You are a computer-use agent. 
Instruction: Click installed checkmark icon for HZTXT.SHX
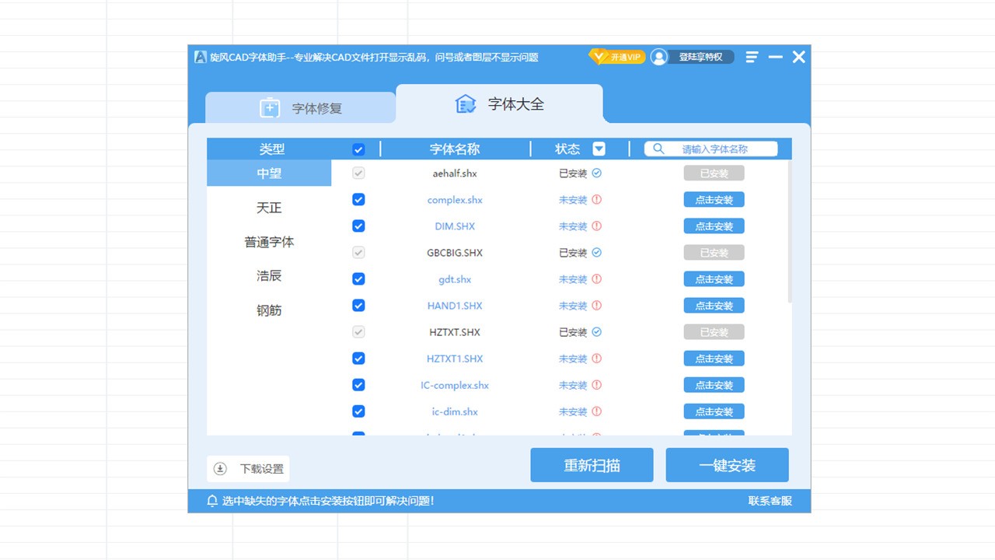[x=597, y=331]
